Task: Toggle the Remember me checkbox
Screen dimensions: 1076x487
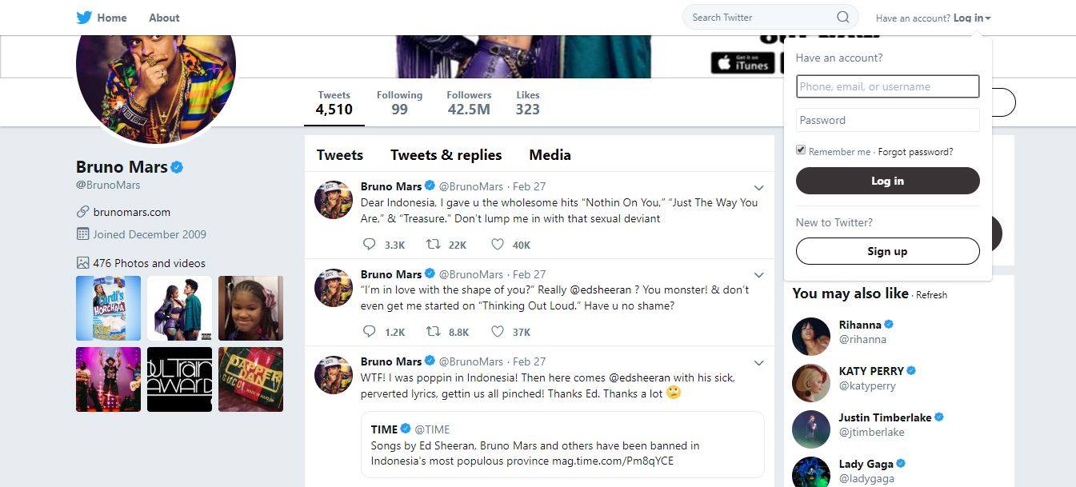Action: pos(801,150)
